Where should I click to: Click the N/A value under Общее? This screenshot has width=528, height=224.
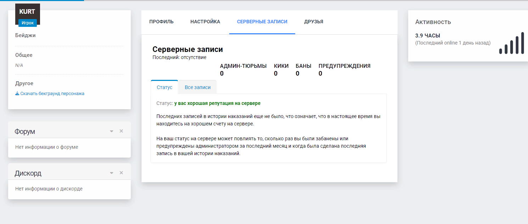click(19, 65)
